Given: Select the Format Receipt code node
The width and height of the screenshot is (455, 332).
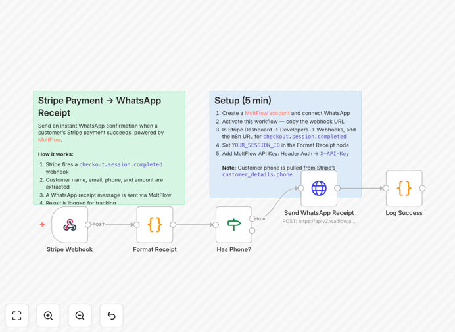Looking at the screenshot, I should pos(155,225).
